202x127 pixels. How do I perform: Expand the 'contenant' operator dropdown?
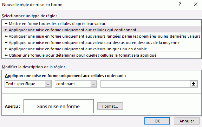[76, 84]
